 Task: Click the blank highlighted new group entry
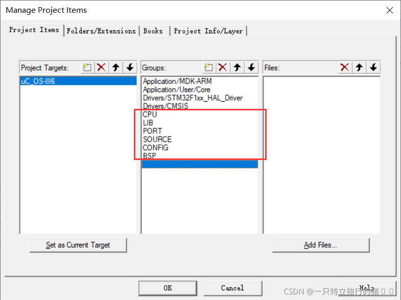coord(200,164)
